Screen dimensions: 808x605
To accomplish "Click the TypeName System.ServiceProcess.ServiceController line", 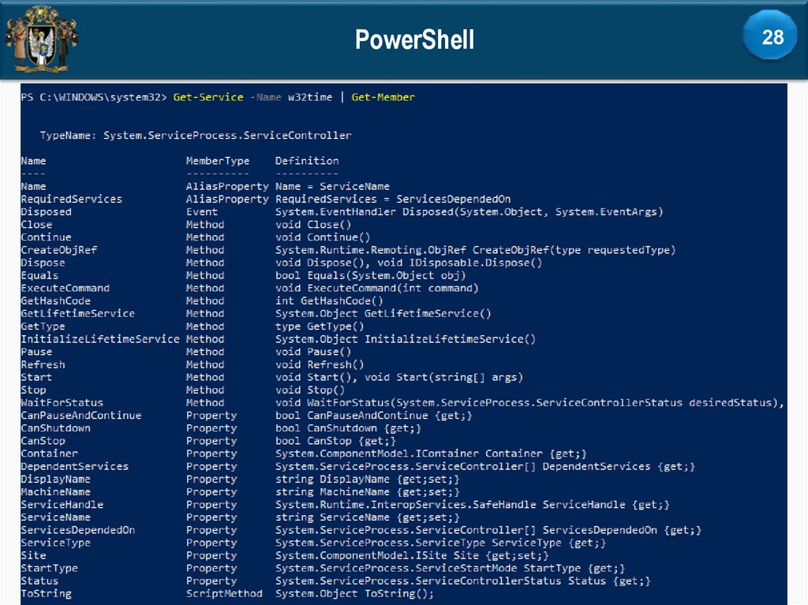I will click(x=196, y=135).
